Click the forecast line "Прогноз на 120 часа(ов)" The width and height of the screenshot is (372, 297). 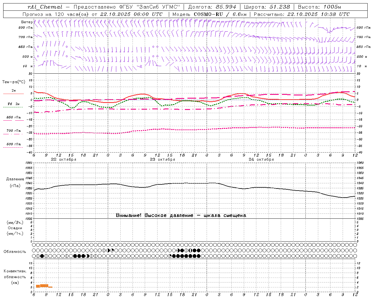coord(56,14)
